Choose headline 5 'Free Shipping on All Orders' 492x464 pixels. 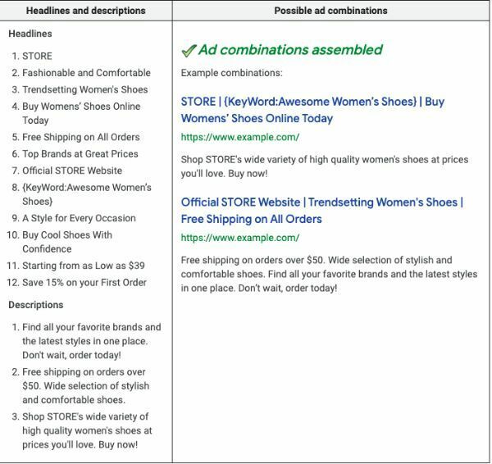pos(81,137)
